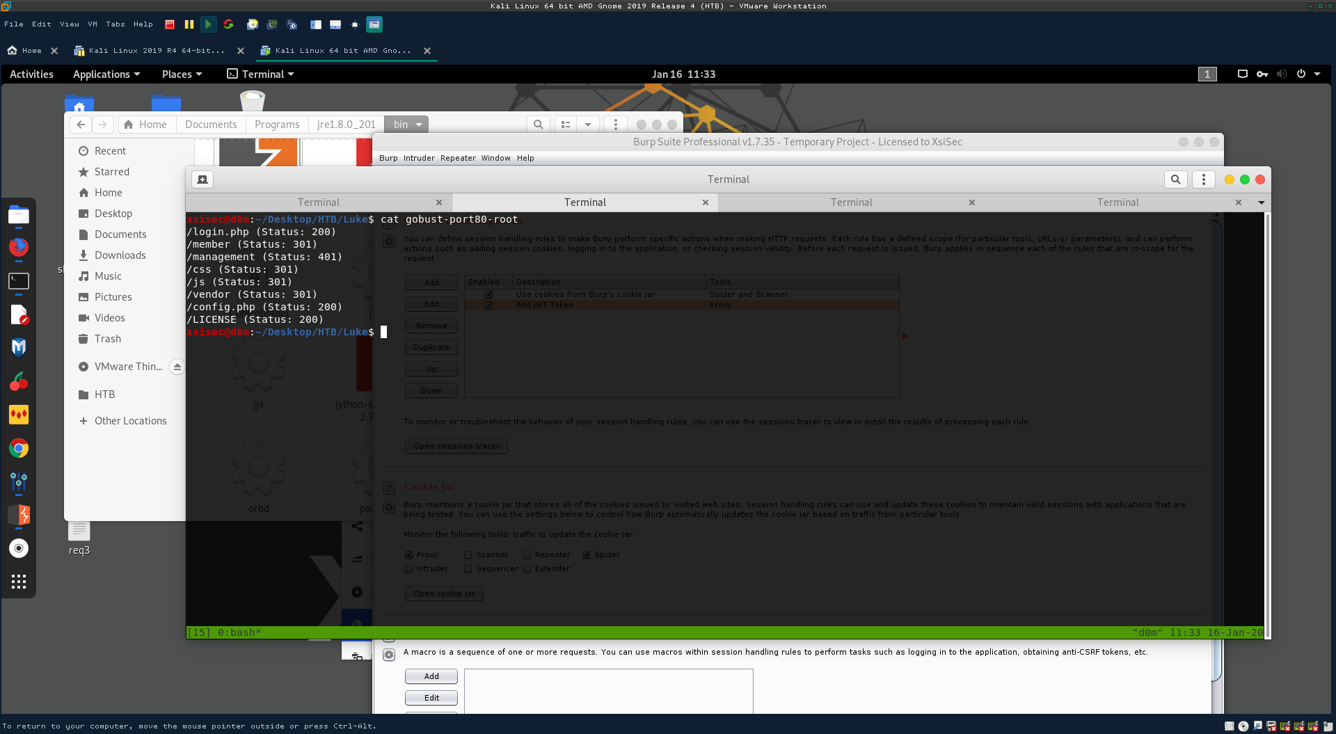The image size is (1336, 734).
Task: Open Metasploit from the dock
Action: coord(19,347)
